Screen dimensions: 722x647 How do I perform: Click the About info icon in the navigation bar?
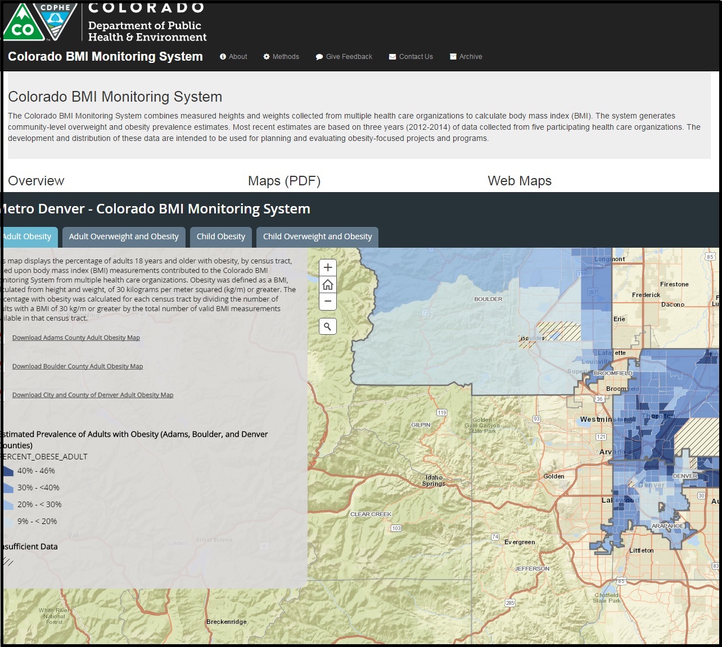[x=224, y=56]
